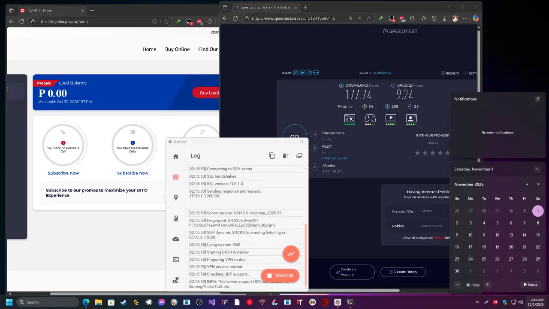Image resolution: width=549 pixels, height=309 pixels.
Task: Open the NetMod Home sidebar icon
Action: 176,157
